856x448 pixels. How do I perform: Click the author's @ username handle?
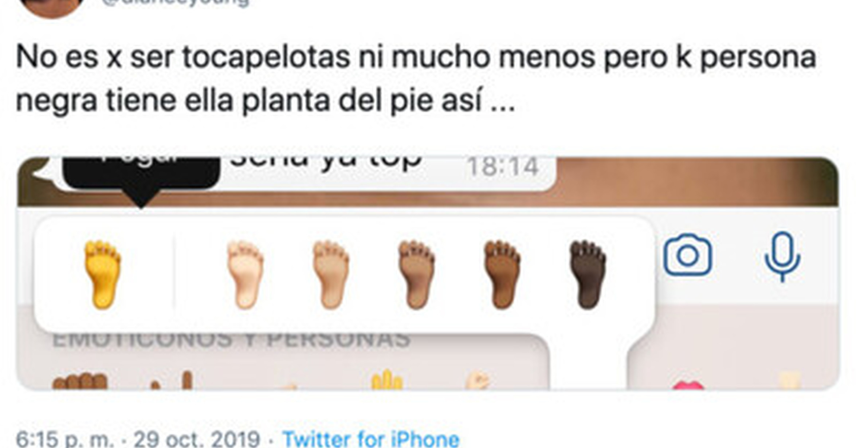pyautogui.click(x=175, y=3)
